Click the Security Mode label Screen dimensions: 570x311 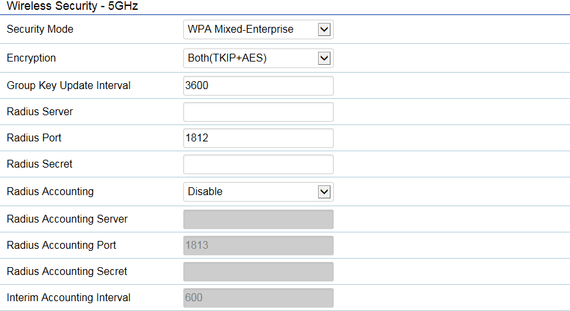point(40,29)
